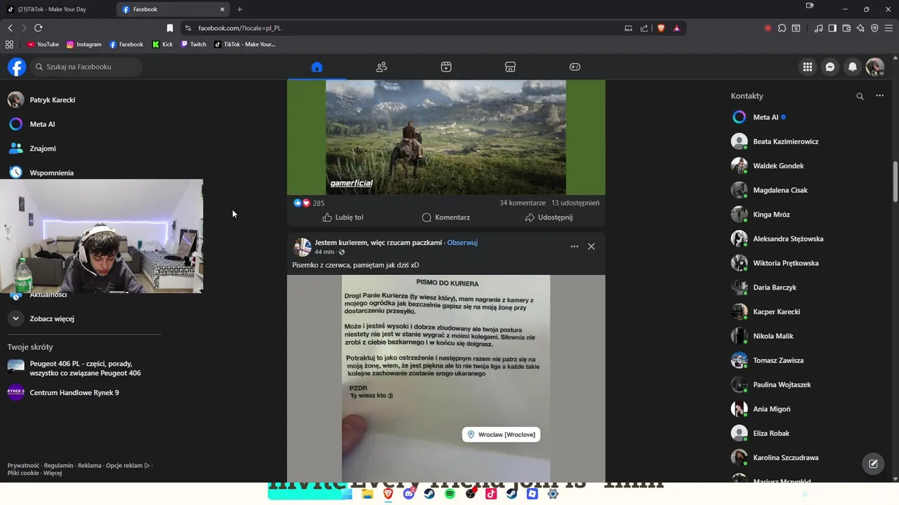Open the Kick bookmark
Viewport: 899px width, 505px height.
tap(162, 44)
